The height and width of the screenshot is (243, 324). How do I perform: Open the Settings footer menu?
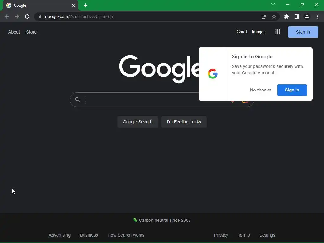(267, 235)
